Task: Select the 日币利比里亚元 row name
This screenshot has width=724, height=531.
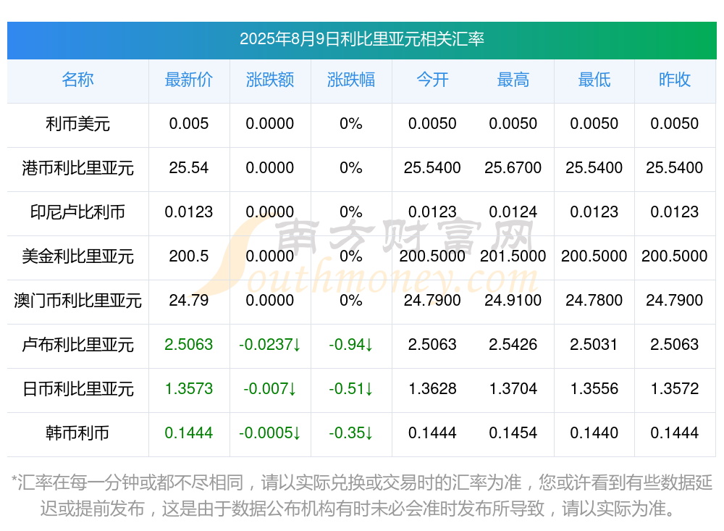Action: click(x=77, y=389)
